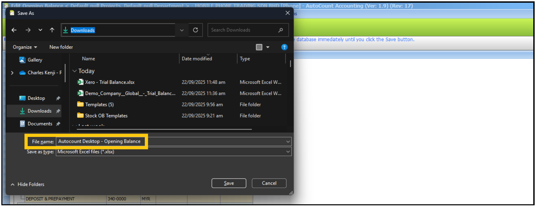The image size is (536, 207).
Task: Click MYR currency cell in AutoCount
Action: (146, 199)
